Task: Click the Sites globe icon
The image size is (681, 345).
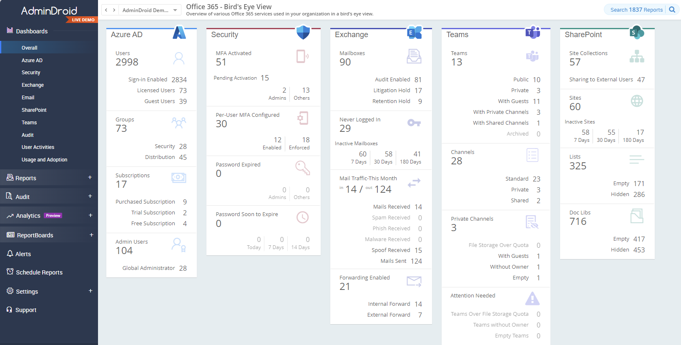Action: click(x=637, y=101)
